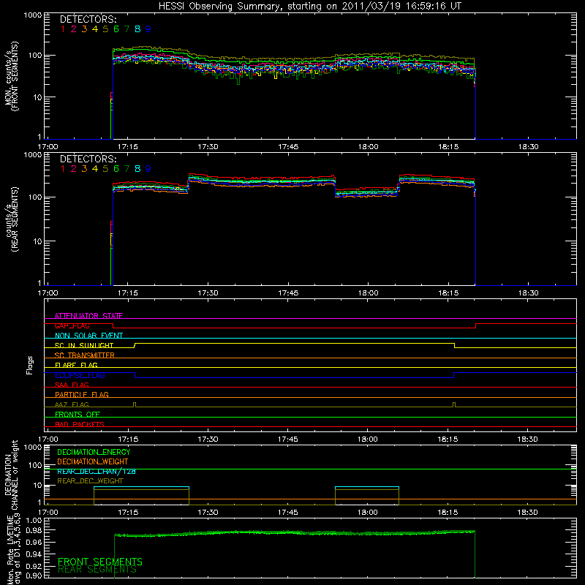
Task: Click the SC_TRANSMITTER flag label
Action: coord(85,355)
